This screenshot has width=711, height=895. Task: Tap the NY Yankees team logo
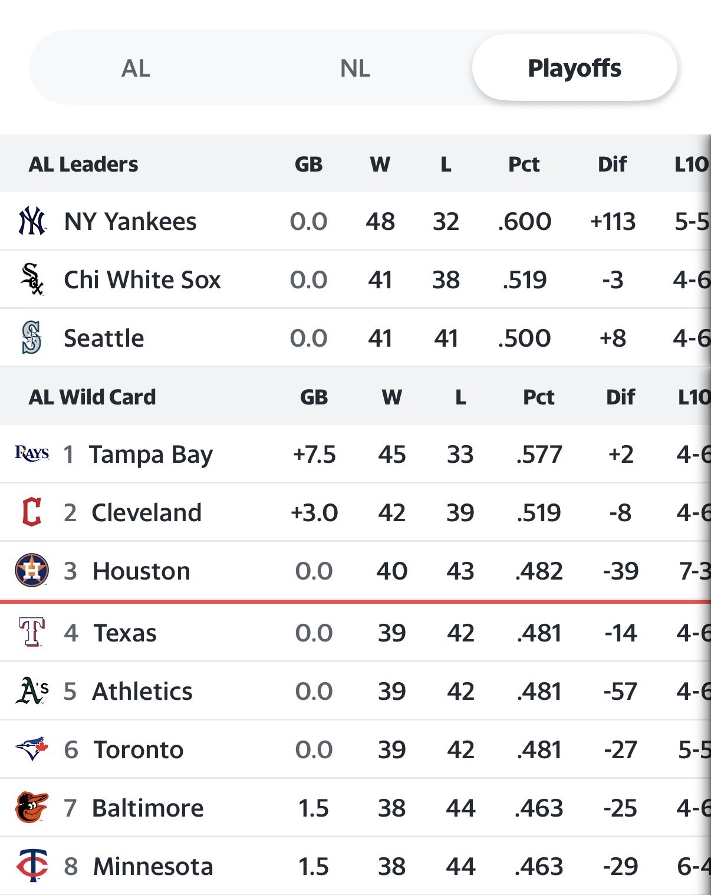[x=32, y=221]
